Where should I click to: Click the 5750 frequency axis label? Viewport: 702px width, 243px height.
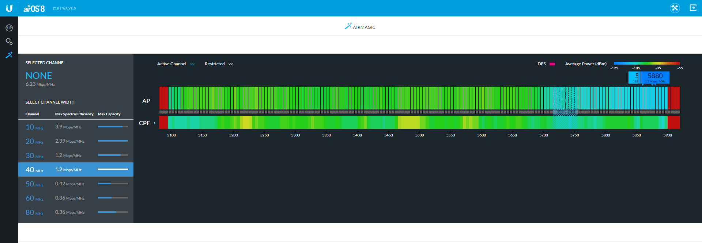[574, 135]
